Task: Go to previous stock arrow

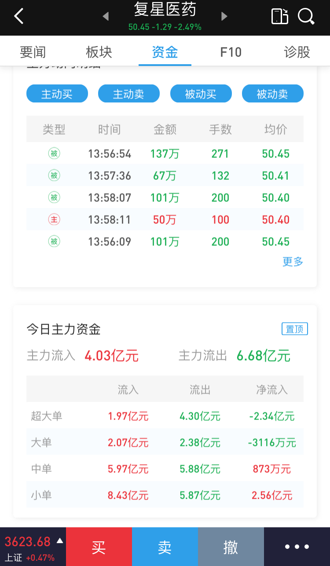Action: [x=106, y=17]
